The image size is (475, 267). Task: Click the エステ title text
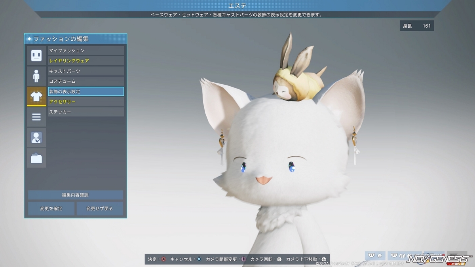(x=237, y=6)
